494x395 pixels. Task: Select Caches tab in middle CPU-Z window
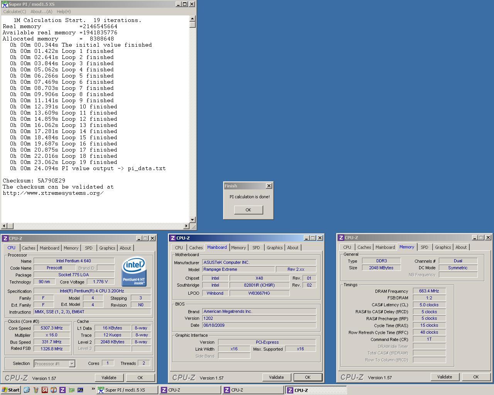196,248
